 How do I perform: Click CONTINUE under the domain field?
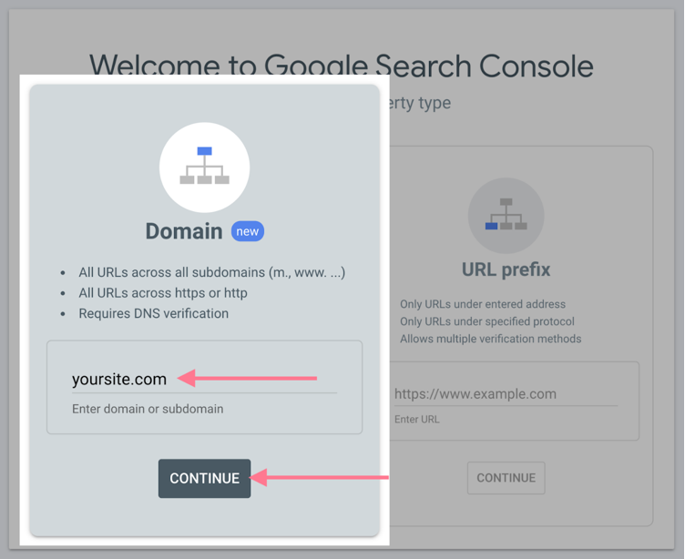204,478
